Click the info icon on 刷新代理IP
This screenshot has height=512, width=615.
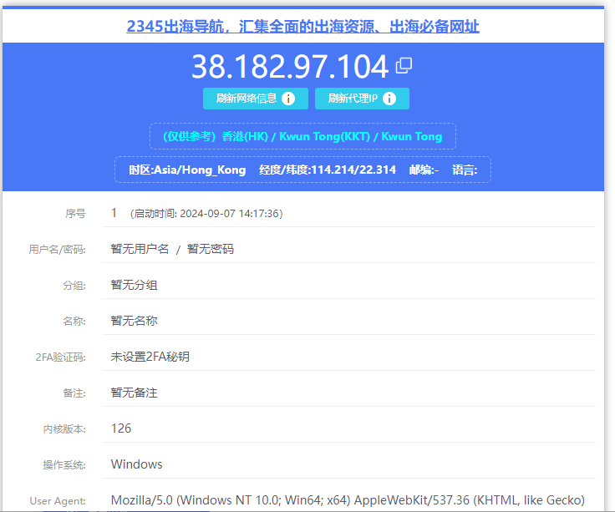click(x=391, y=99)
